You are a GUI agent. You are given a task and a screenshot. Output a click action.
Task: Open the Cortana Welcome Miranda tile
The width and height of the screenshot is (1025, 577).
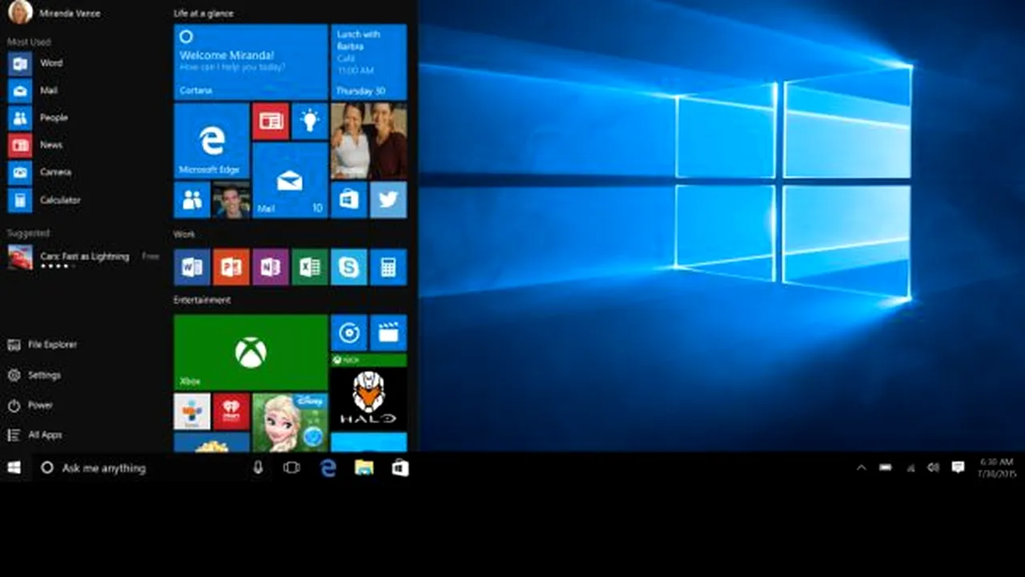tap(251, 62)
